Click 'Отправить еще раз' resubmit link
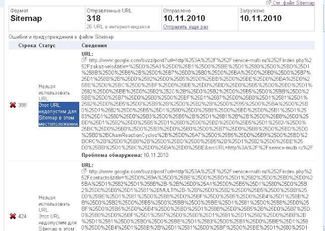The height and width of the screenshot is (231, 325). click(185, 27)
